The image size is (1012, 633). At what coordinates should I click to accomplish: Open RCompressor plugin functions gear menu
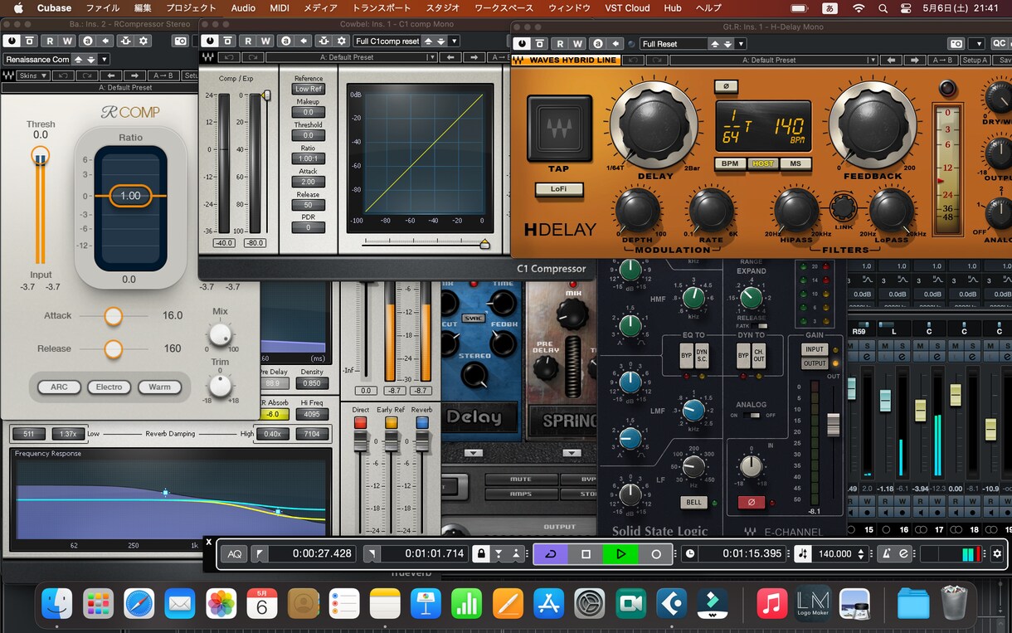(x=144, y=41)
